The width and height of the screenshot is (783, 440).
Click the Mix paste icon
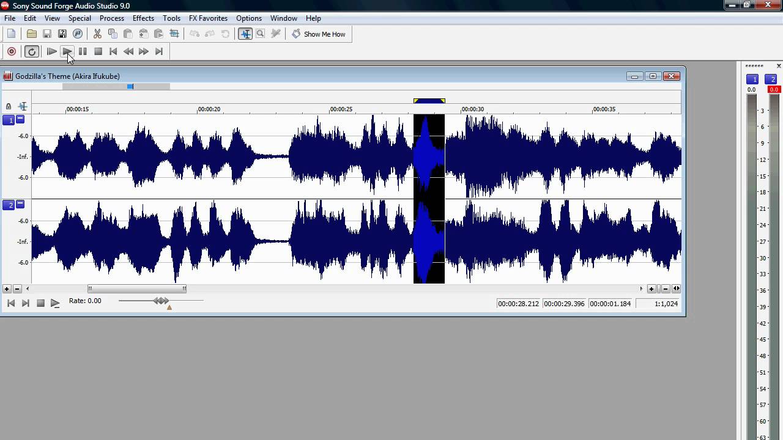[144, 34]
